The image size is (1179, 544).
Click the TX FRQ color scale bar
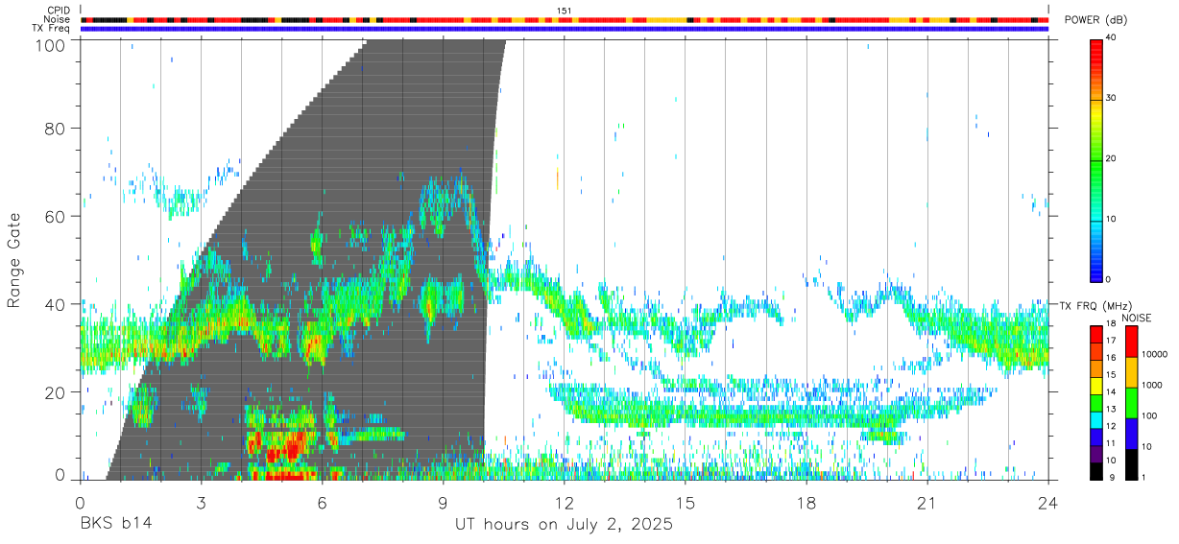coord(1096,401)
